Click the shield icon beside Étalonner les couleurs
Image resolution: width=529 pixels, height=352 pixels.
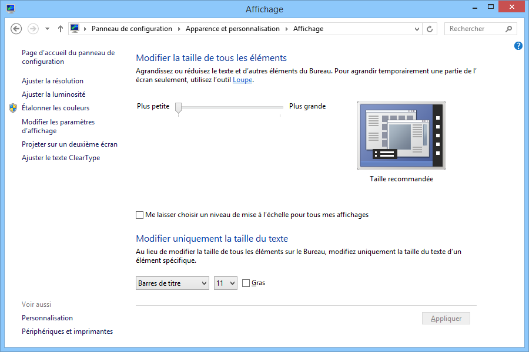[x=13, y=108]
